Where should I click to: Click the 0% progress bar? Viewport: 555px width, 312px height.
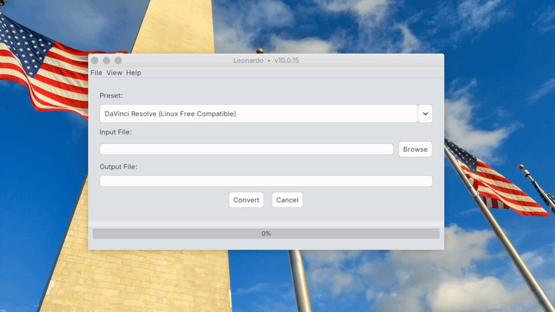click(266, 234)
